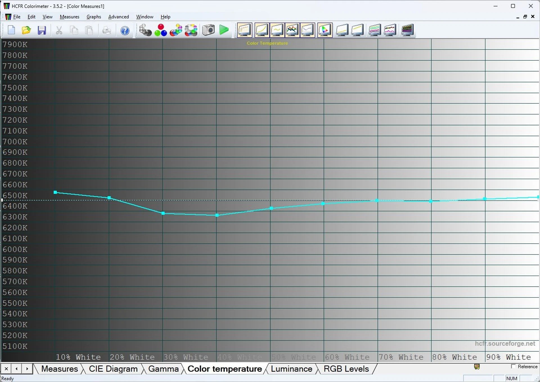
Task: Toggle the gamma graph monitor icon
Action: tap(277, 30)
